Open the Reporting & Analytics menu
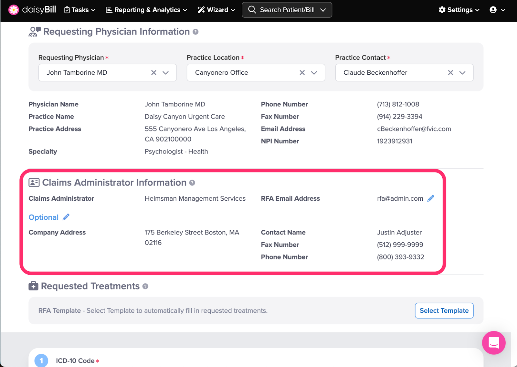The image size is (517, 367). [146, 10]
